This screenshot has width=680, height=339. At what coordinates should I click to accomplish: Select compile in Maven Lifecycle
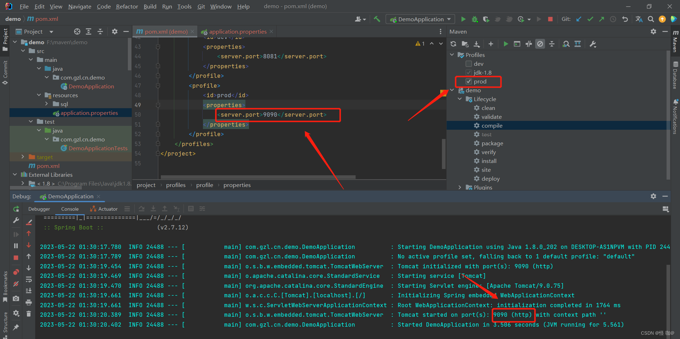coord(492,125)
